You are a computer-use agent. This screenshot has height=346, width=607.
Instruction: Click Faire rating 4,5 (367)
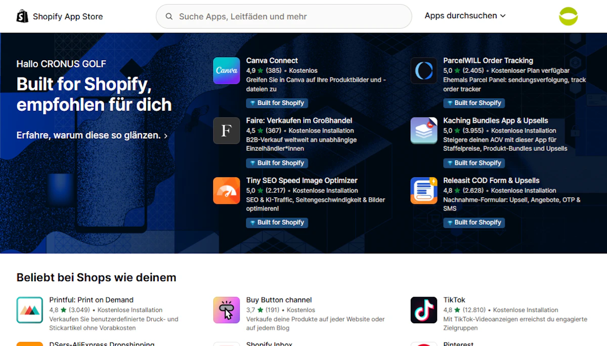point(264,131)
